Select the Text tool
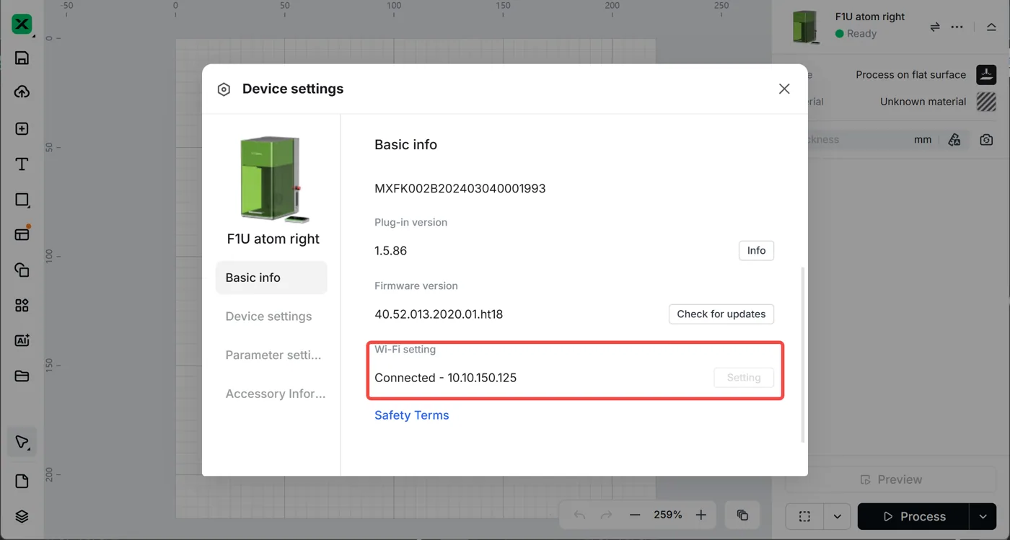This screenshot has height=540, width=1010. click(x=22, y=164)
